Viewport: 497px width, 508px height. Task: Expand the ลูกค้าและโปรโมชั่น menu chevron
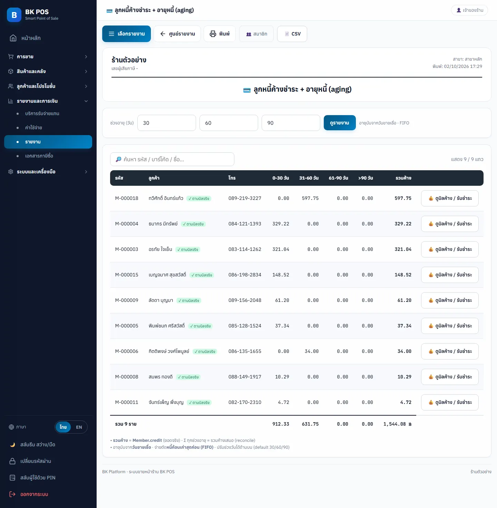86,86
